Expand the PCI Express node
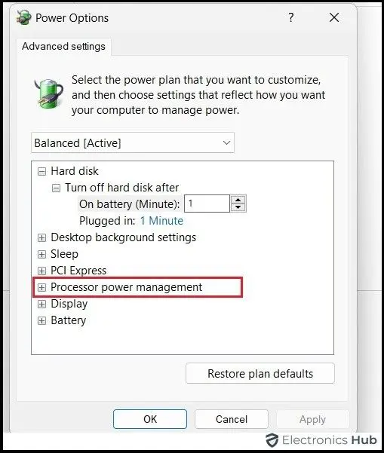384x453 pixels. [x=42, y=271]
